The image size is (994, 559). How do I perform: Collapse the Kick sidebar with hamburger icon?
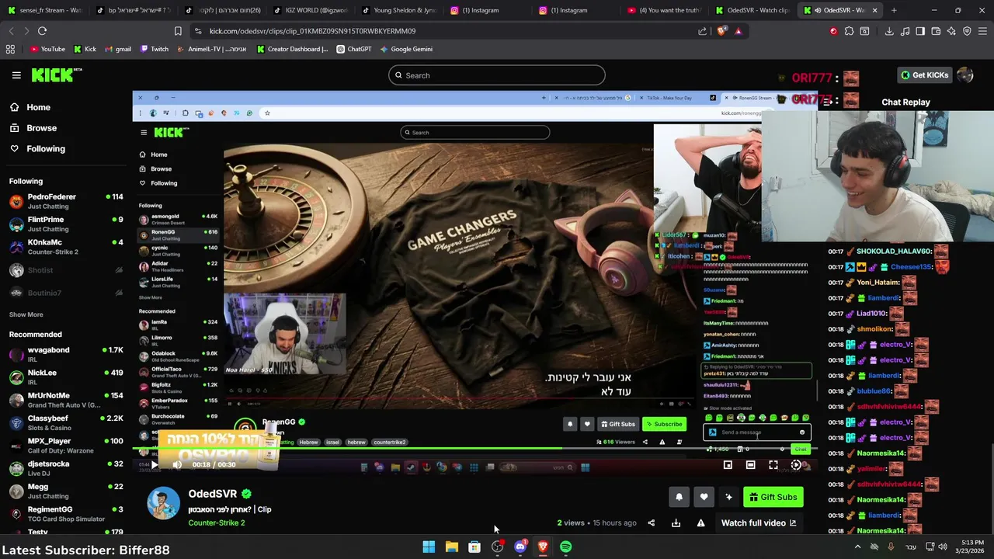click(16, 75)
